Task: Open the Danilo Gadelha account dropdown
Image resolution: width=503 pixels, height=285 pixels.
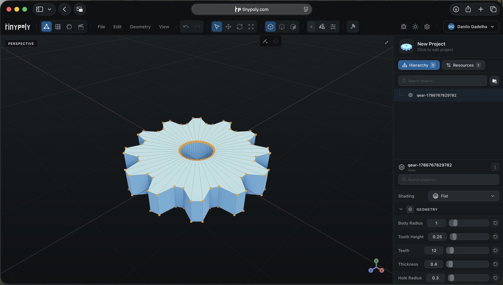Action: [x=471, y=27]
